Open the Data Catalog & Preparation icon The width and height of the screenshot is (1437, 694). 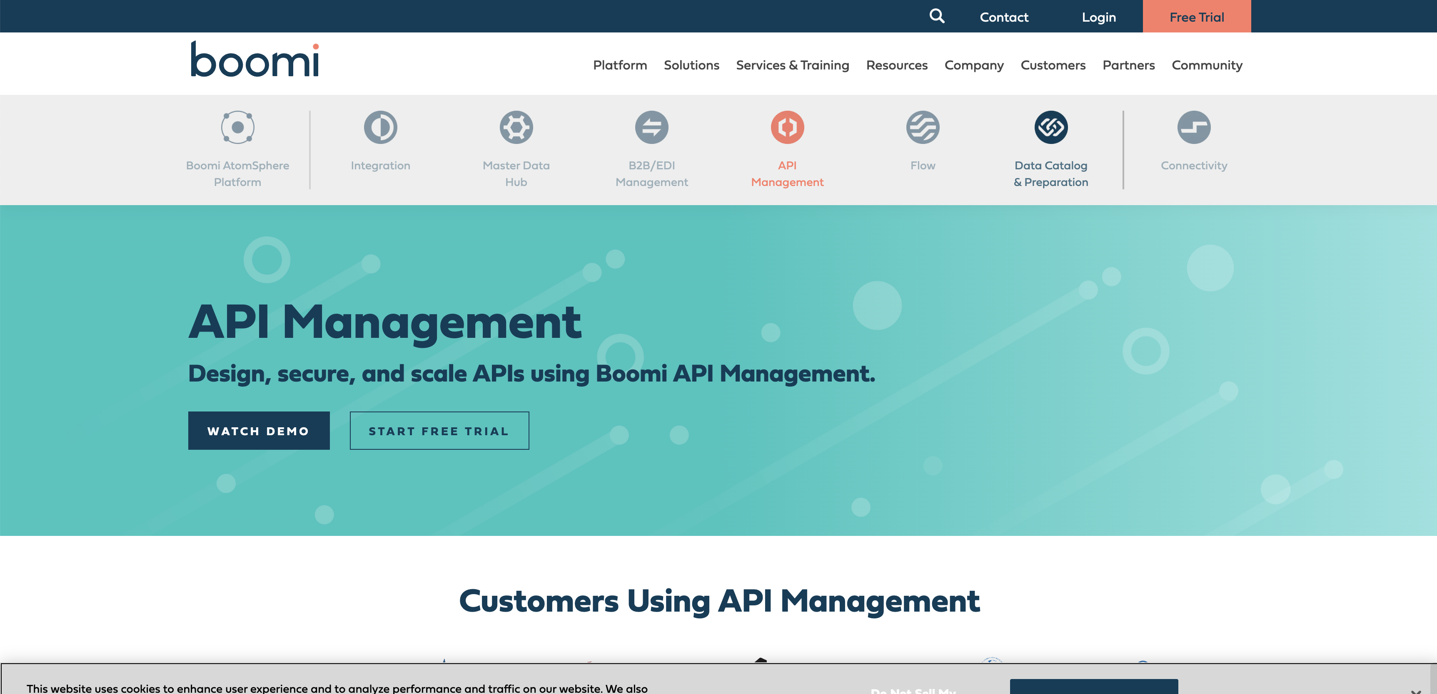(1051, 127)
